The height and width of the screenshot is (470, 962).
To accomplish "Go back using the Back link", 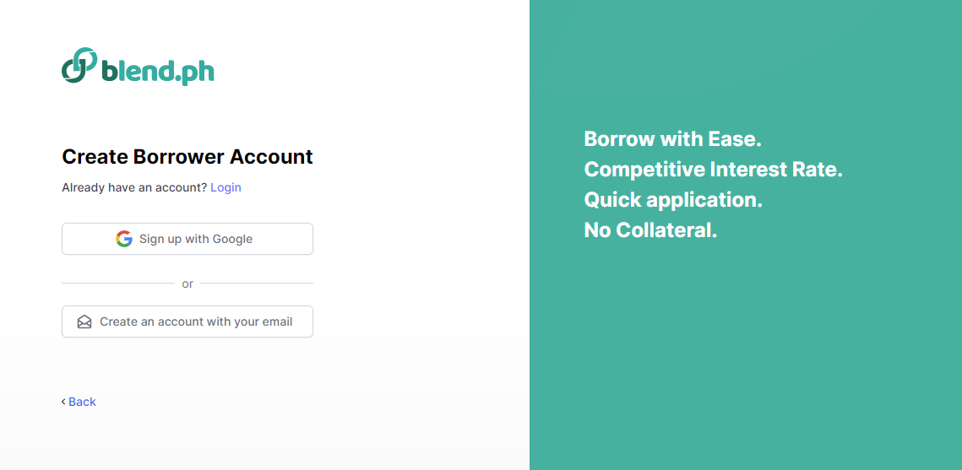I will tap(82, 402).
